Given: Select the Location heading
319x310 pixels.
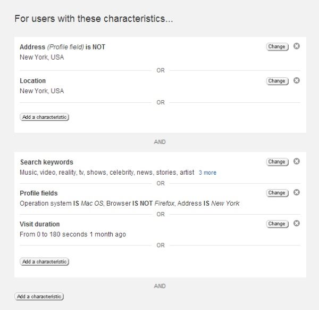Looking at the screenshot, I should tap(32, 81).
